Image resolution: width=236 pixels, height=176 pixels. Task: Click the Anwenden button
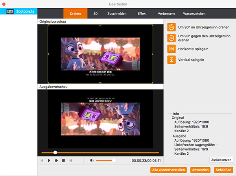200,170
